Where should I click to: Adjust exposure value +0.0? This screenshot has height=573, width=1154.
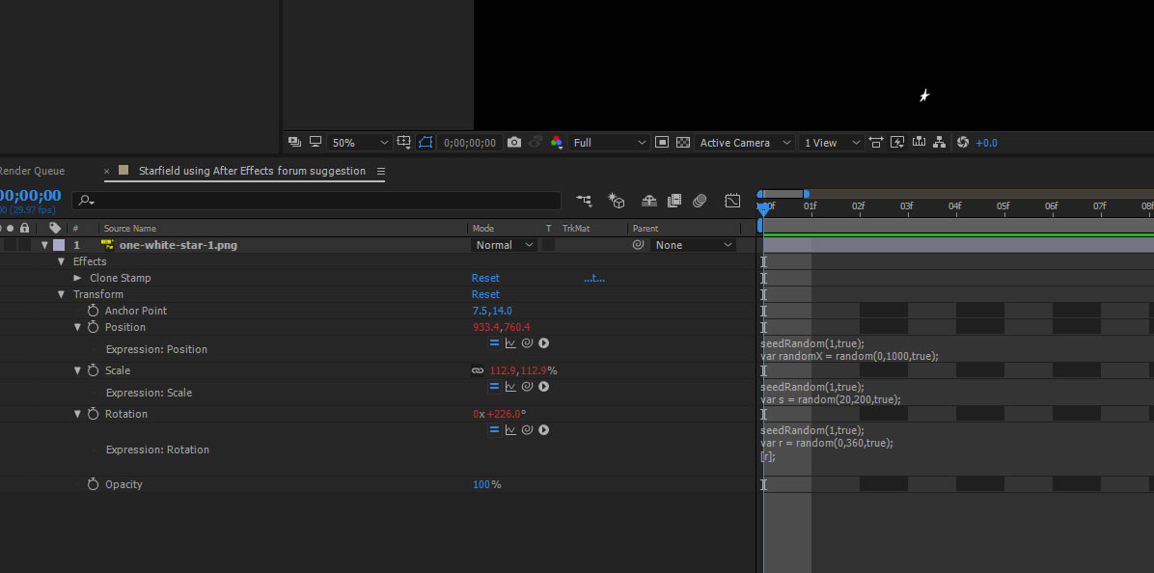(986, 143)
